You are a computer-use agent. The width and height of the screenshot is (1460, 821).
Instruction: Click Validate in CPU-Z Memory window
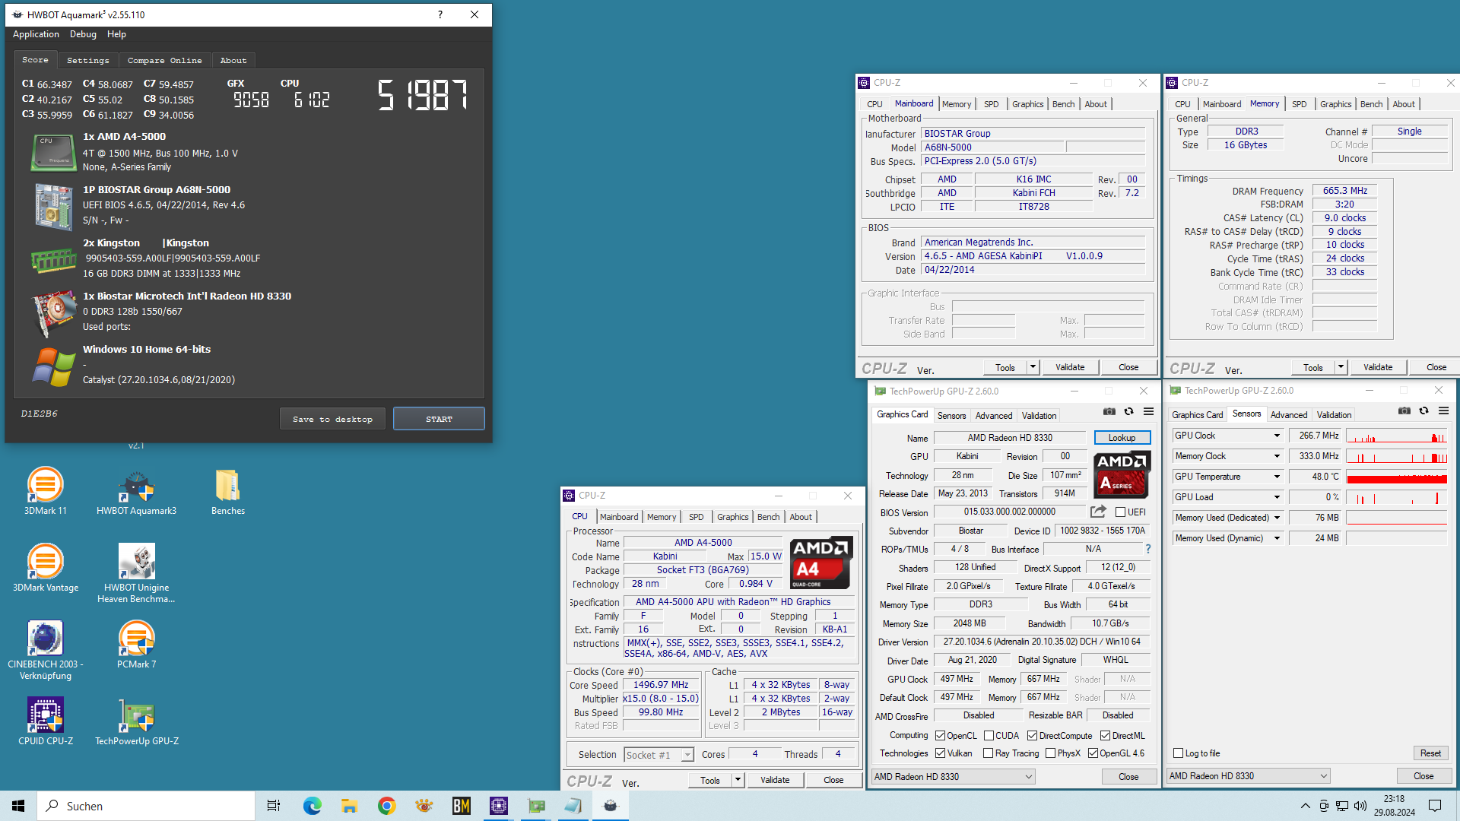pos(1377,367)
